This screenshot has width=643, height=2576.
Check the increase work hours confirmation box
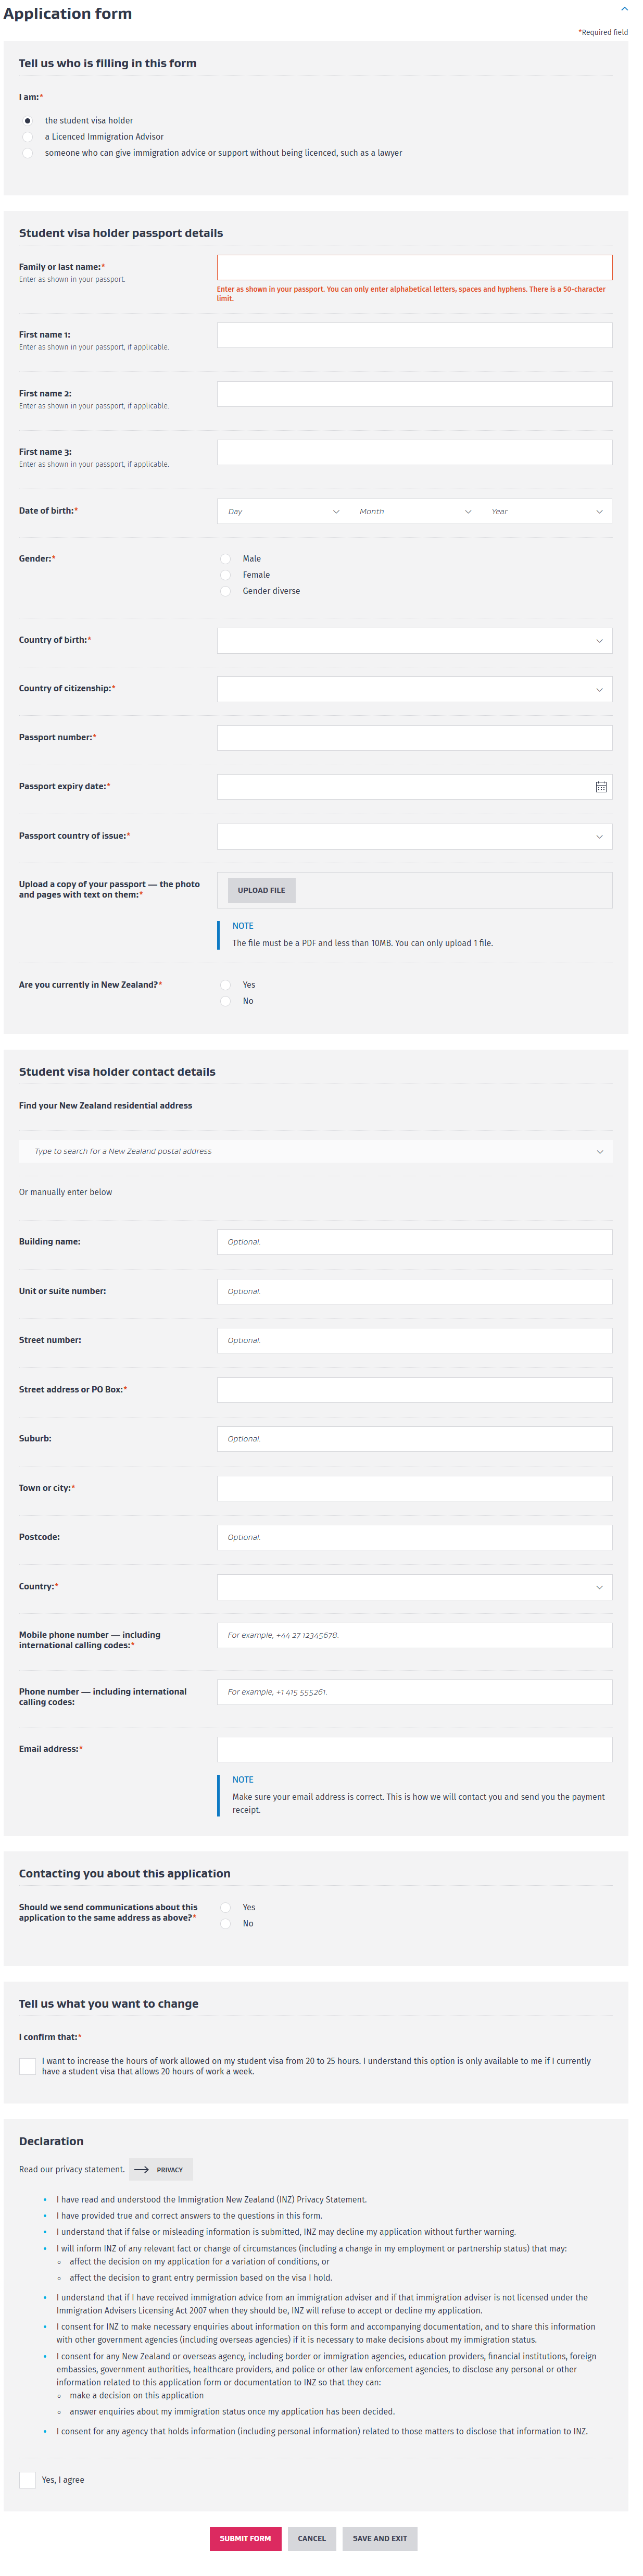click(x=28, y=2065)
